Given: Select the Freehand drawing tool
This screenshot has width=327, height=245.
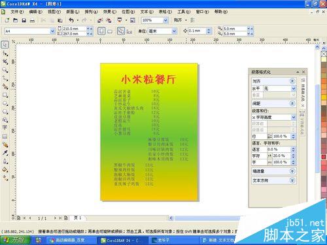Looking at the screenshot, I should [x=5, y=78].
